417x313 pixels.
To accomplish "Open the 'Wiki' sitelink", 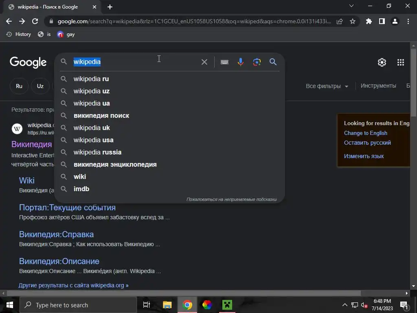I will click(27, 181).
